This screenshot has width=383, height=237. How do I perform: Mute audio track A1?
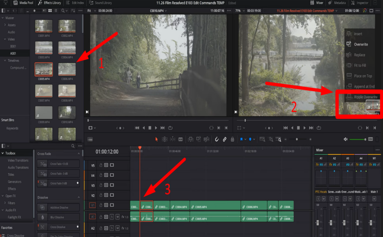click(x=117, y=217)
